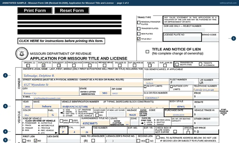Click the vehicle Year field
The image size is (239, 143).
(x=27, y=107)
